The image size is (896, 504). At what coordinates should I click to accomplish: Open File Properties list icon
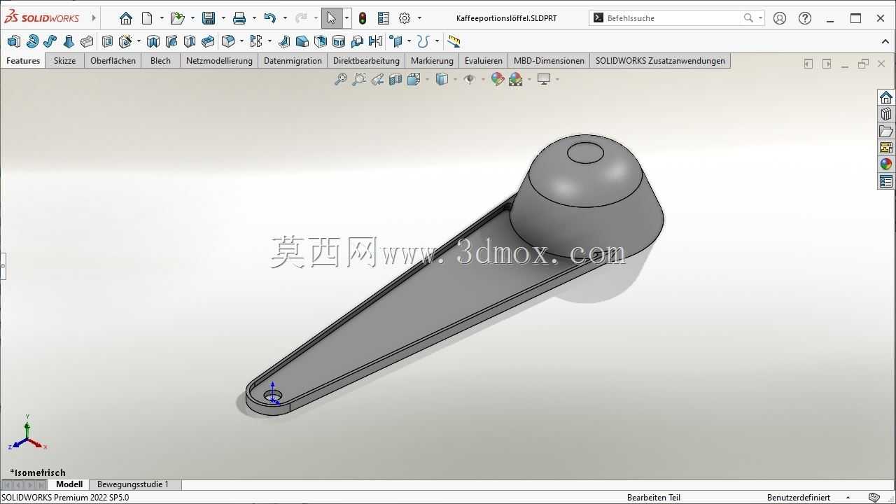point(384,18)
